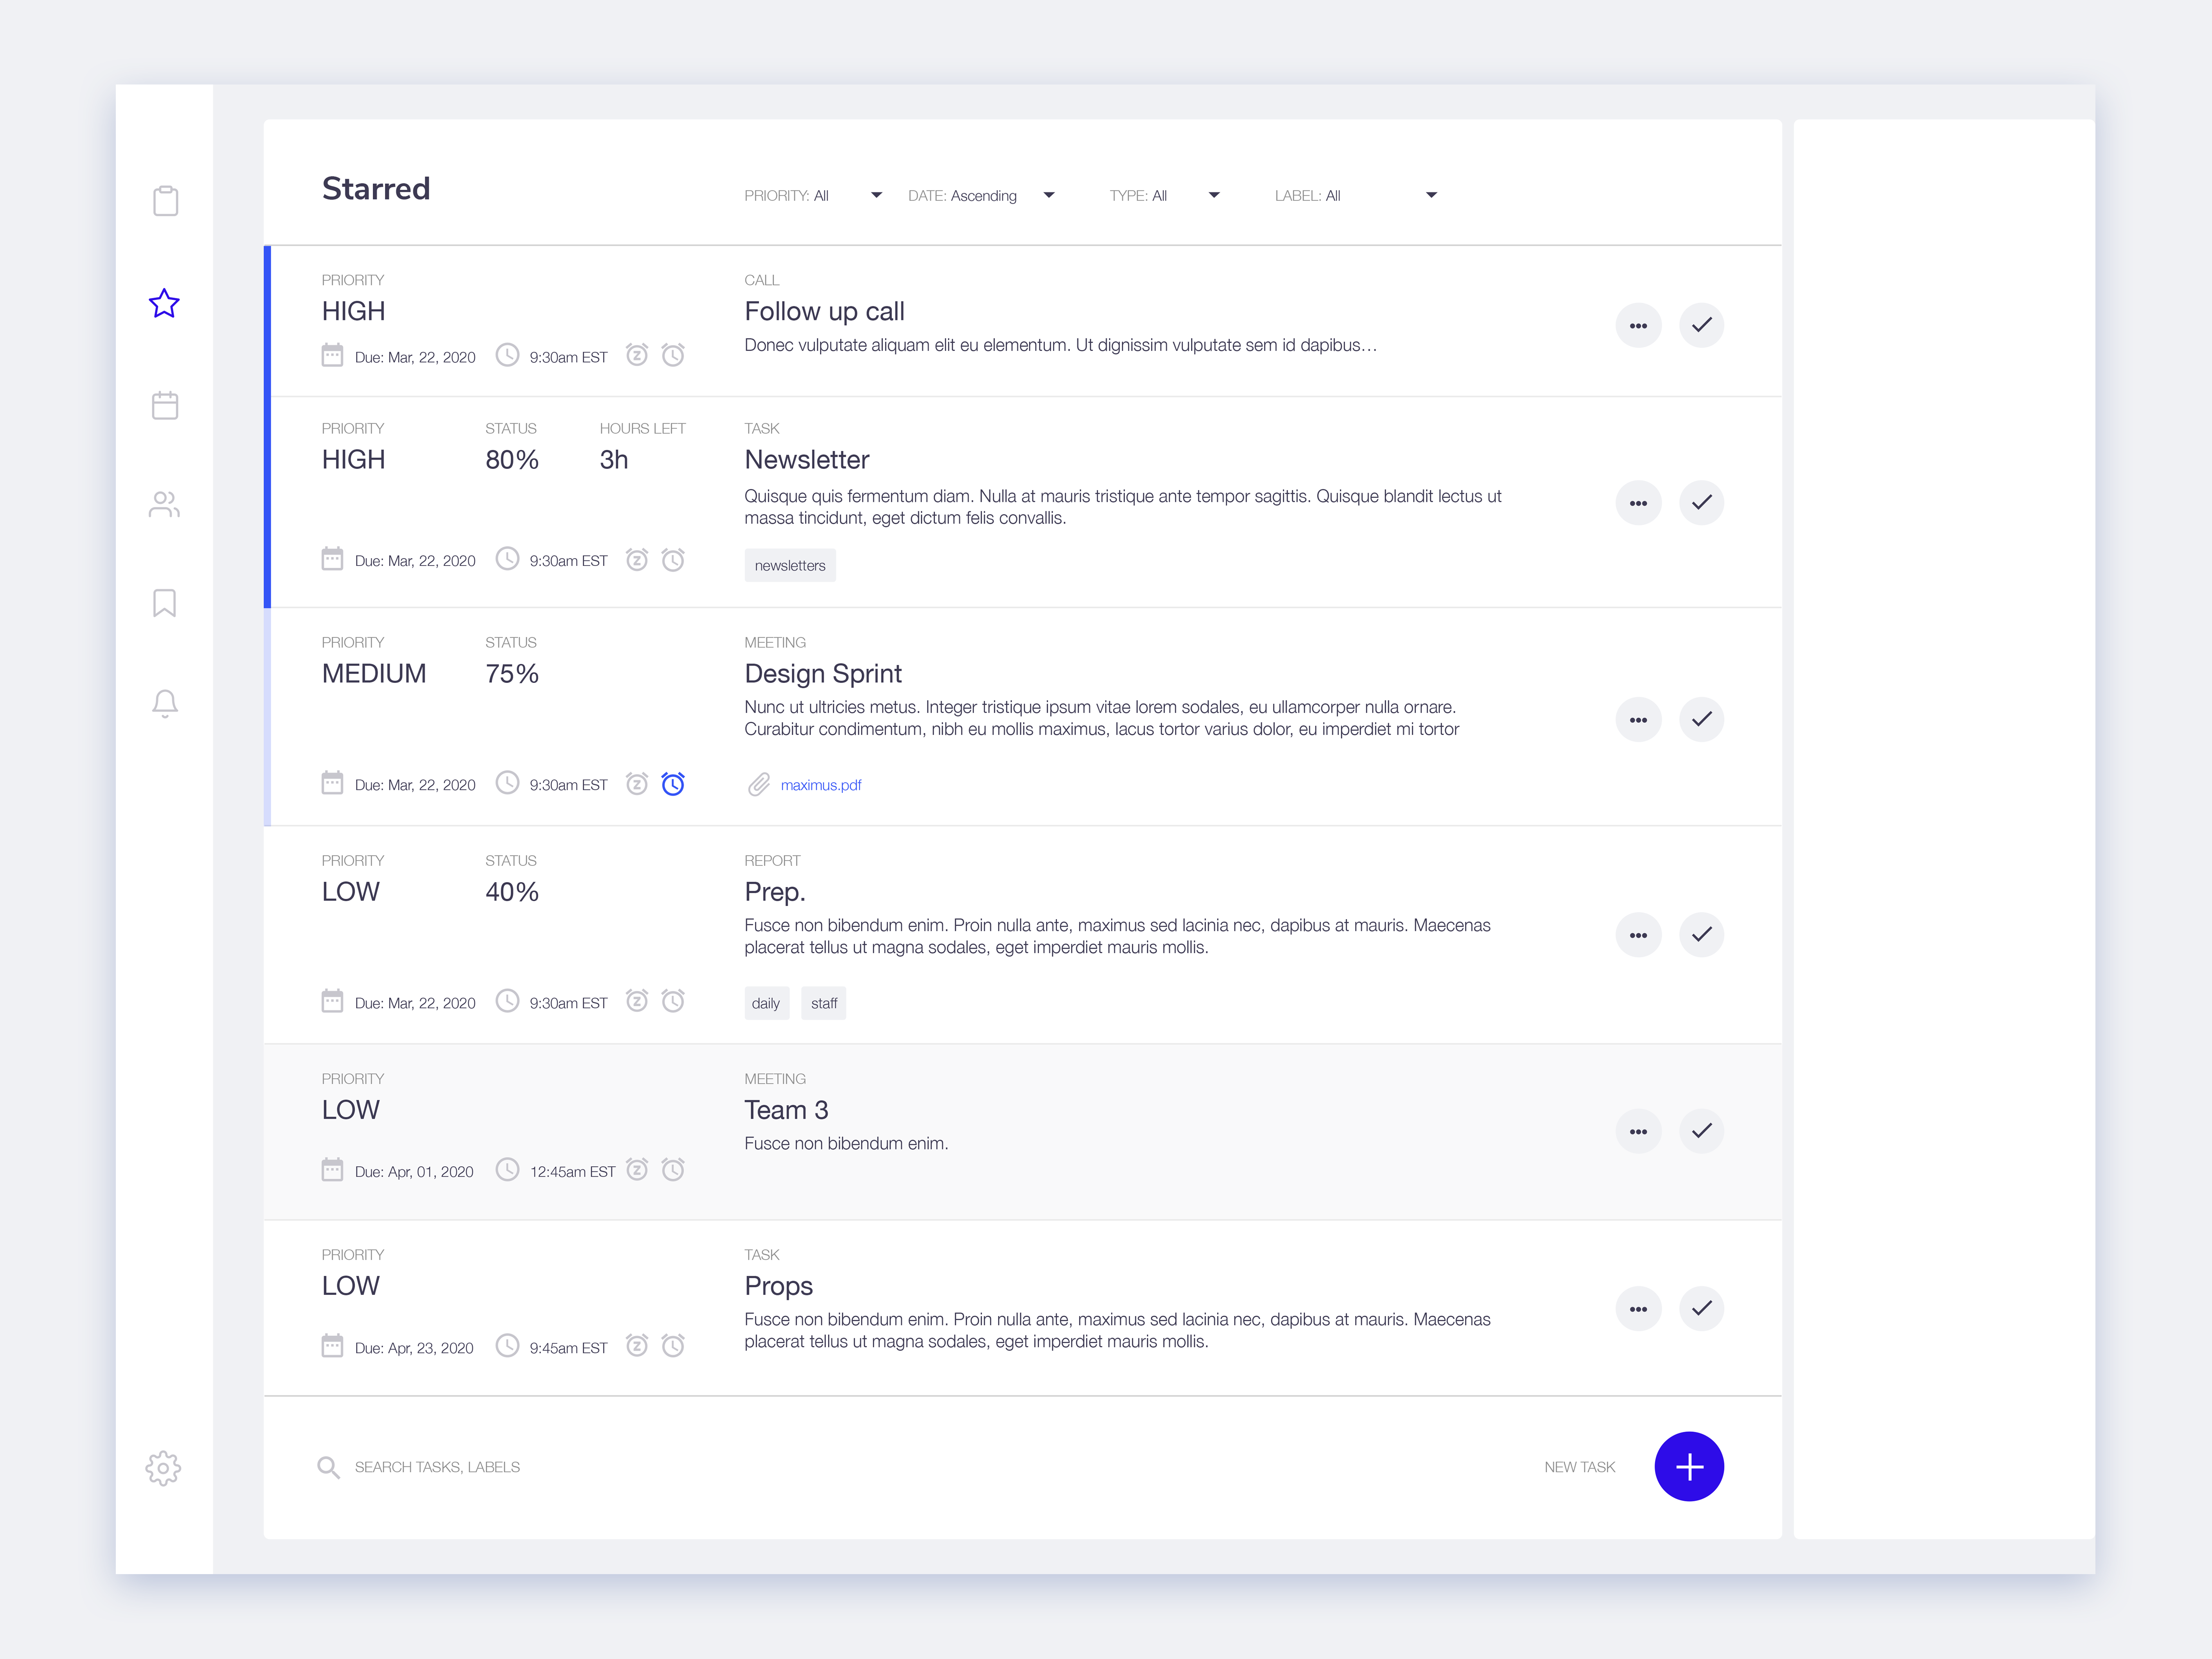Toggle alarm on Props row
The image size is (2212, 1659).
pos(674,1345)
